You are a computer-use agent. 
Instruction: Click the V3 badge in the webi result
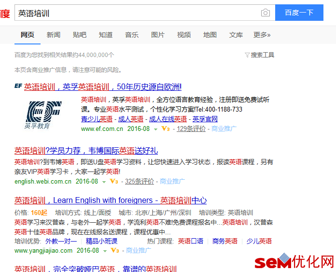pyautogui.click(x=114, y=182)
